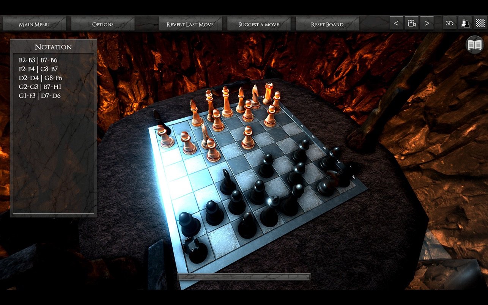Viewport: 488px width, 305px height.
Task: Toggle the 3D view mode
Action: tap(450, 24)
